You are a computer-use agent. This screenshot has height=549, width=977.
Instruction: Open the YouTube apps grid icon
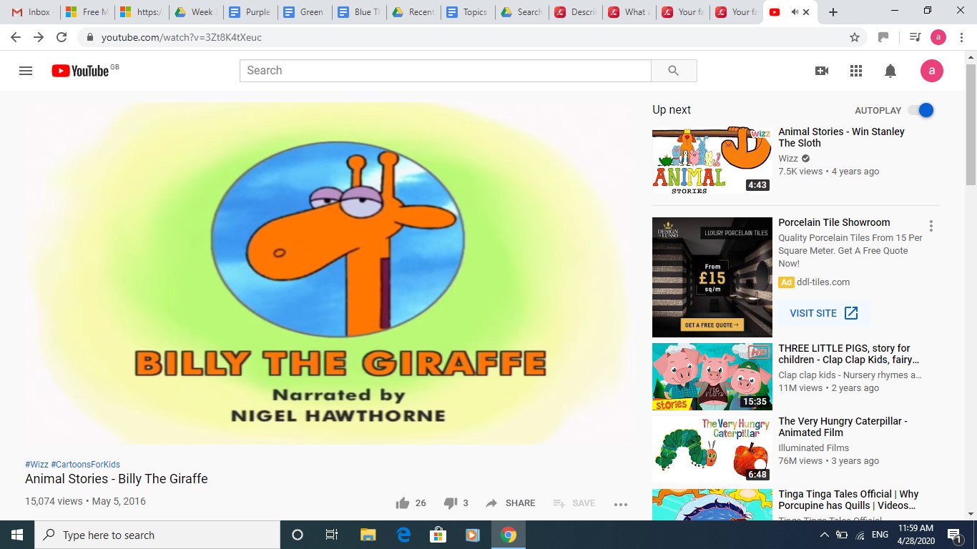coord(856,71)
